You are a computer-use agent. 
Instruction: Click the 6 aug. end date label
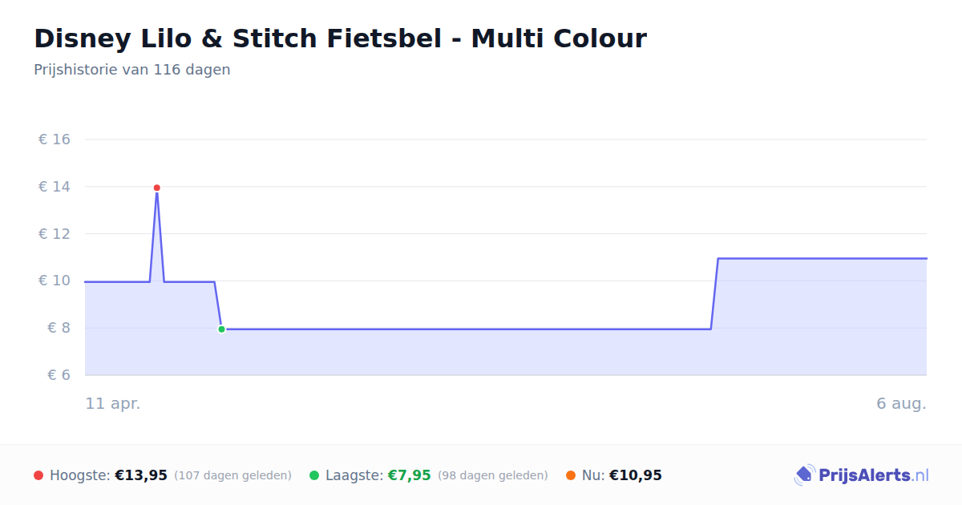tap(902, 403)
